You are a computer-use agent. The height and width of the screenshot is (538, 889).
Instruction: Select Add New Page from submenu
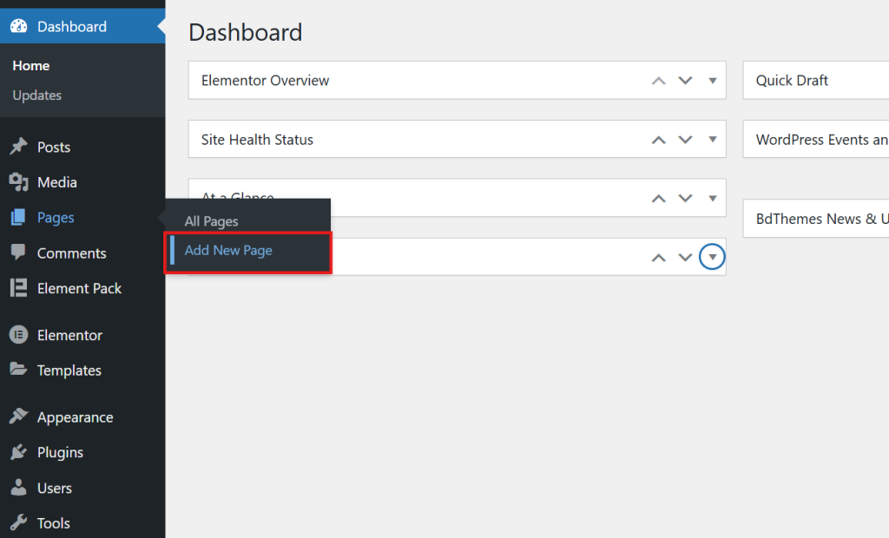[228, 251]
